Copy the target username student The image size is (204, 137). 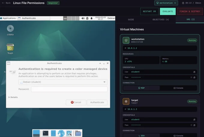[194, 120]
